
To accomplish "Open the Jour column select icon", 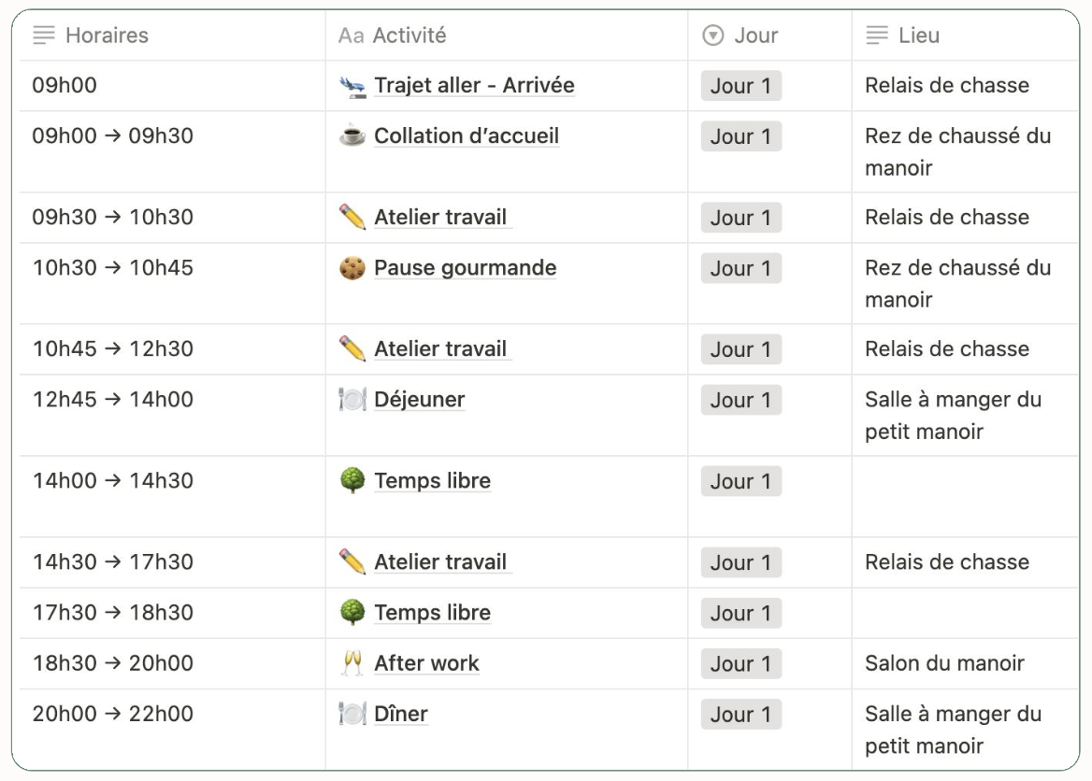I will coord(713,35).
